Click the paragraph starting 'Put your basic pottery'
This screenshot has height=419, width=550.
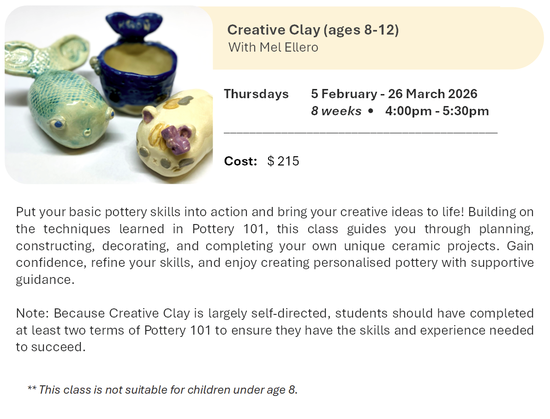pyautogui.click(x=275, y=246)
